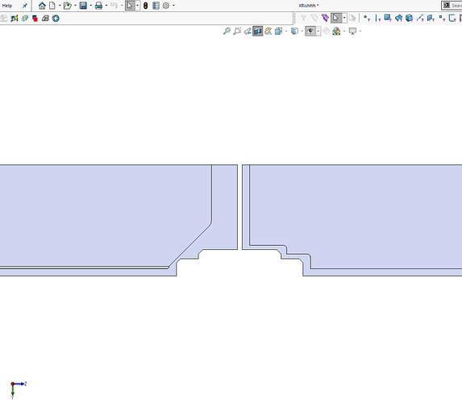The image size is (462, 403).
Task: Click the greyed Edit Appearance sphere icon
Action: coord(326,31)
